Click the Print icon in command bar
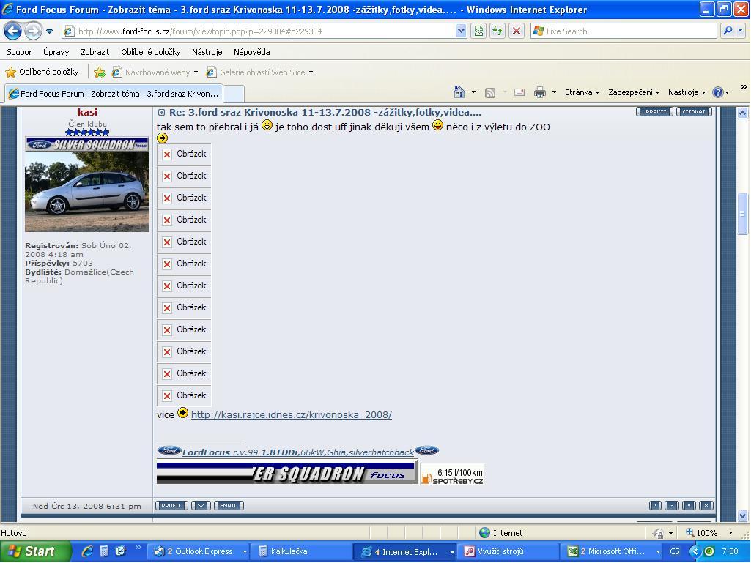Screen dimensions: 751x563 (540, 92)
